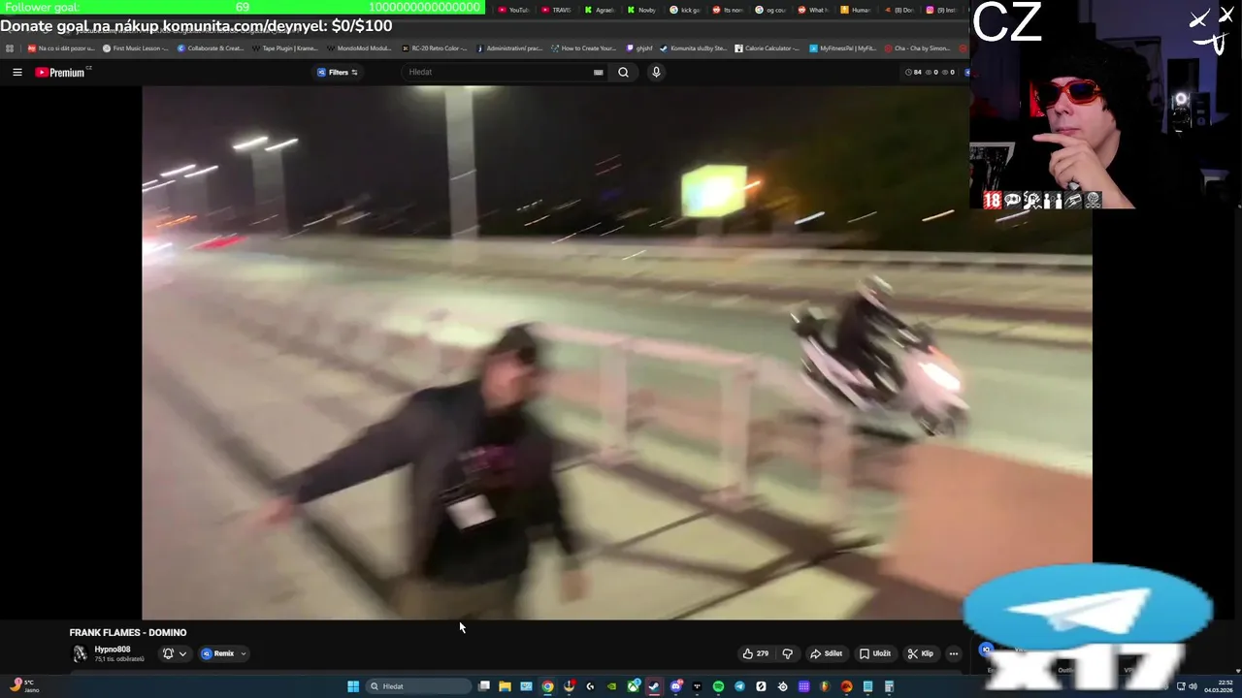Click the Sdílet share button
The height and width of the screenshot is (698, 1242).
(x=827, y=653)
